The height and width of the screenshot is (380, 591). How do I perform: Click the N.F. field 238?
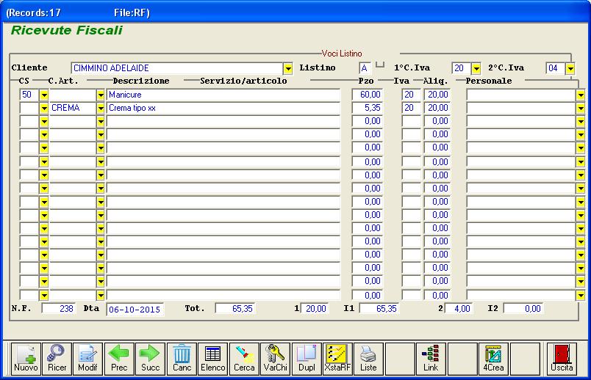[59, 309]
